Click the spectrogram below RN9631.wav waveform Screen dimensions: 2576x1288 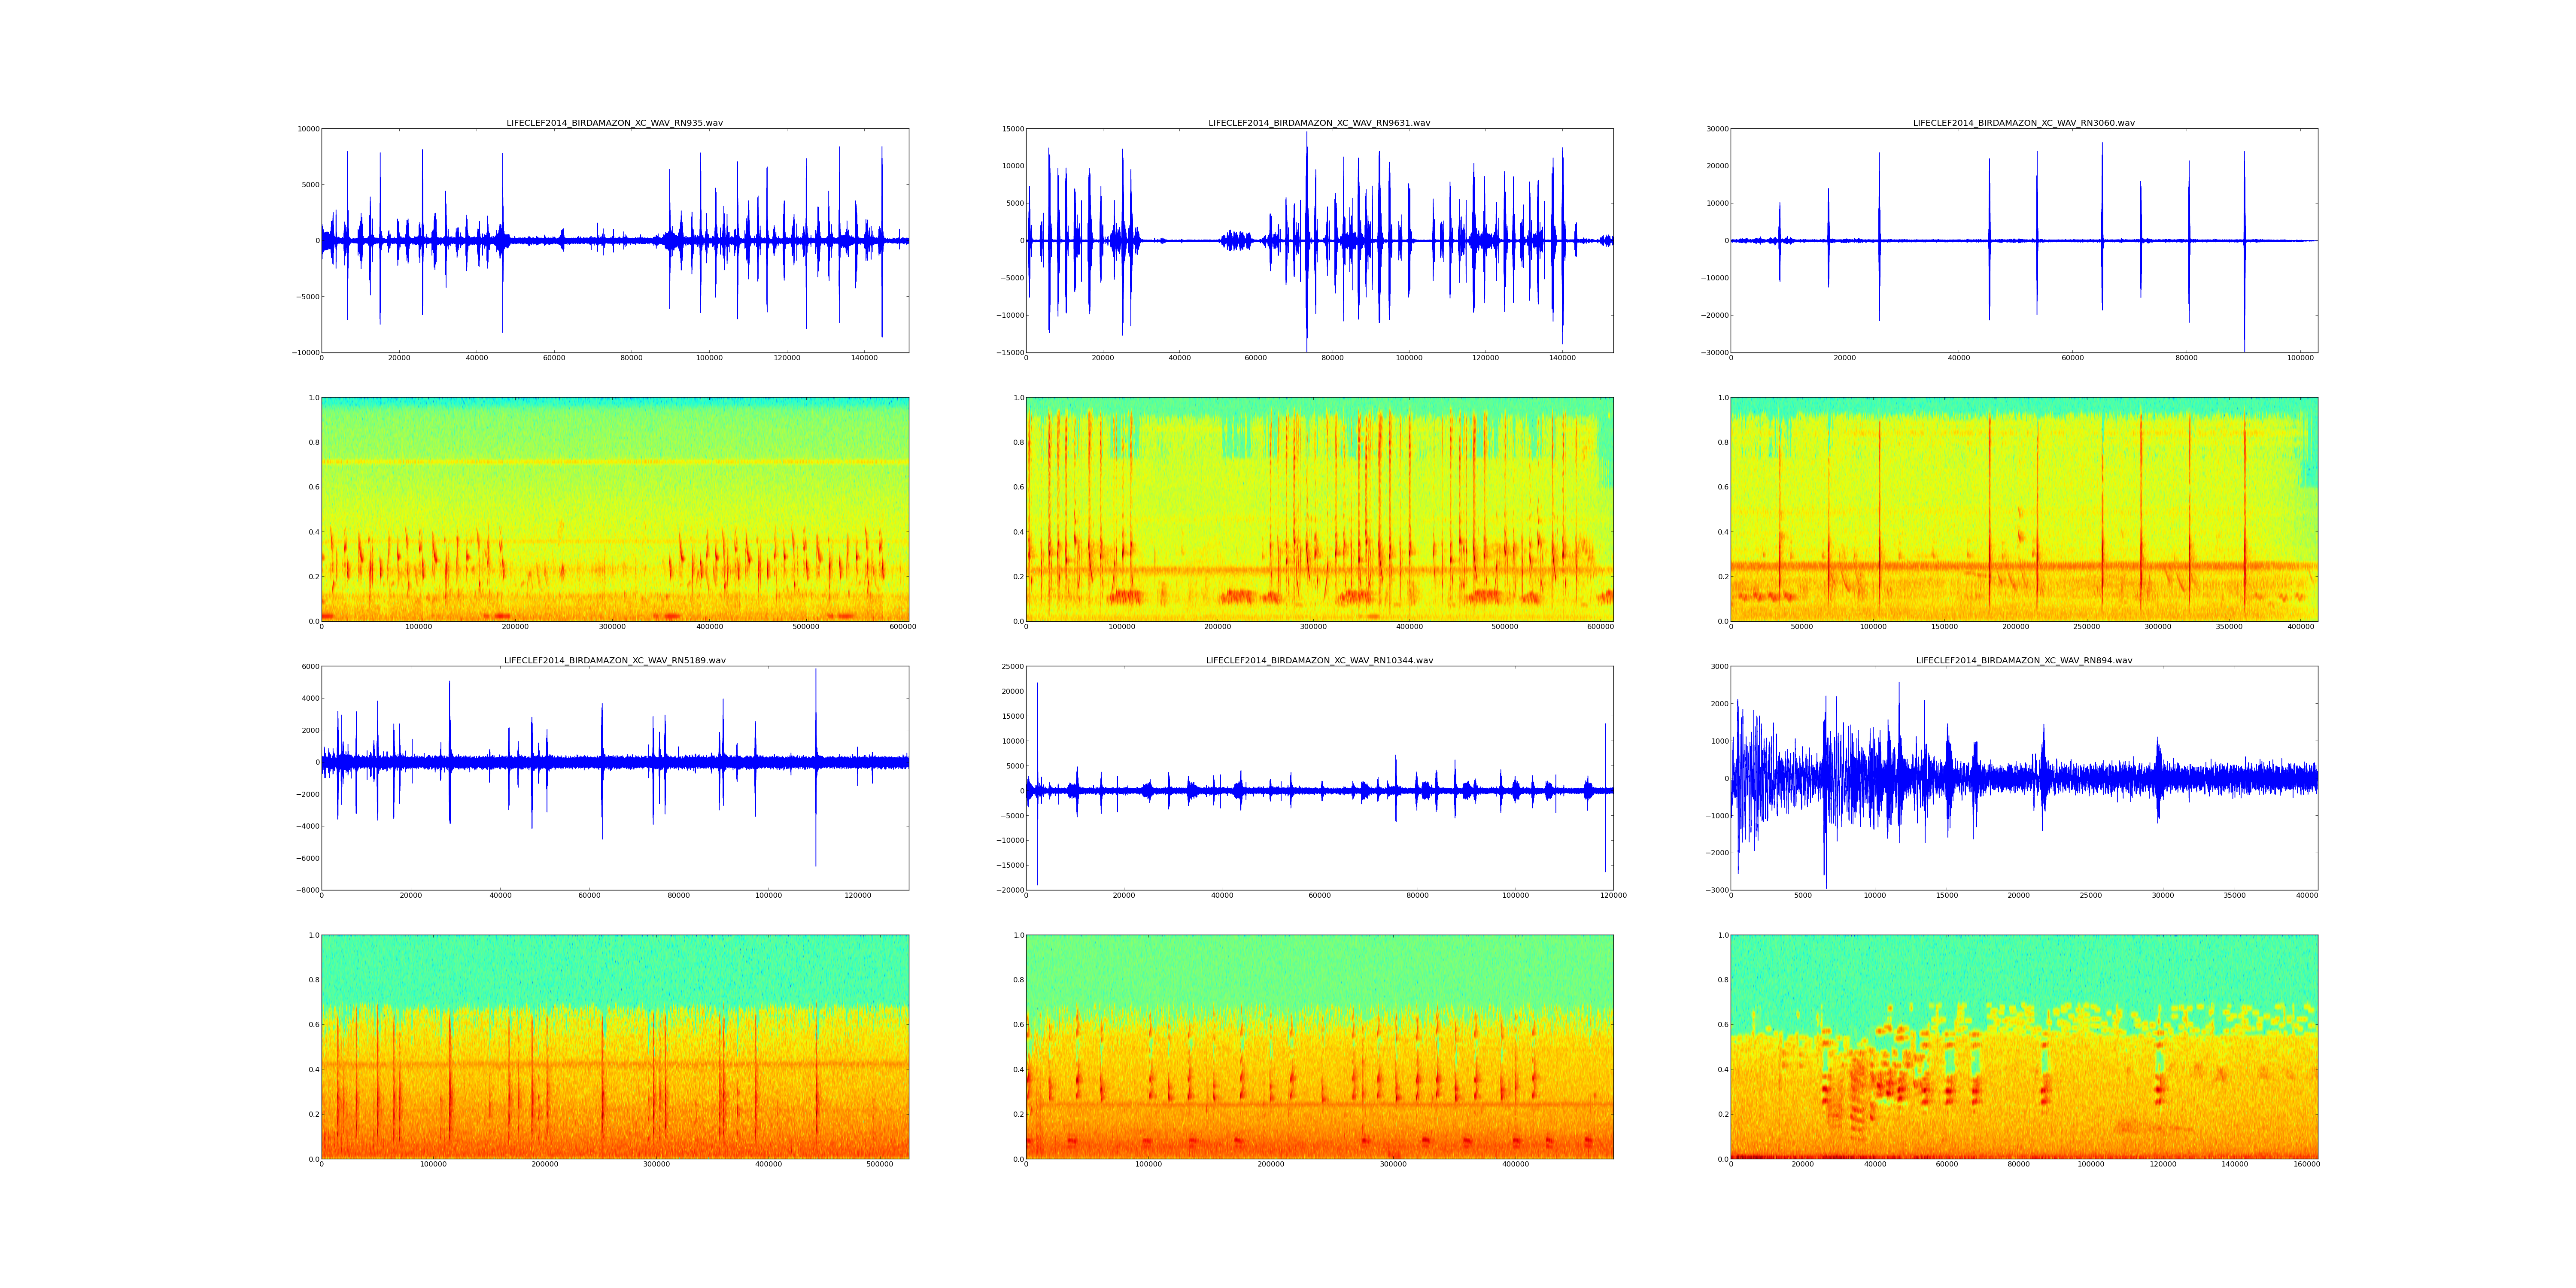pyautogui.click(x=1319, y=509)
